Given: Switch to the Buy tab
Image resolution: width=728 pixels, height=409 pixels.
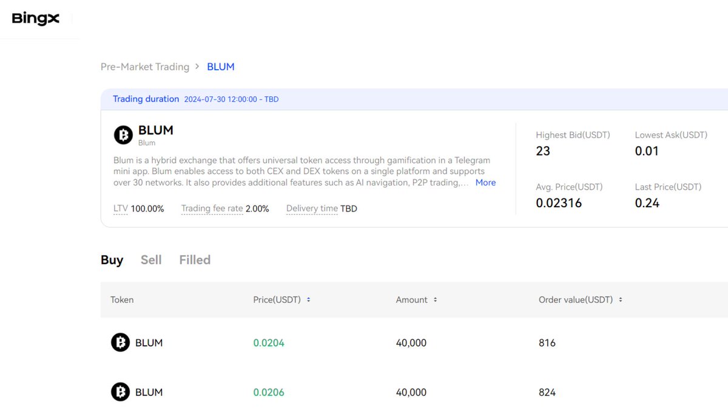Looking at the screenshot, I should pos(112,260).
